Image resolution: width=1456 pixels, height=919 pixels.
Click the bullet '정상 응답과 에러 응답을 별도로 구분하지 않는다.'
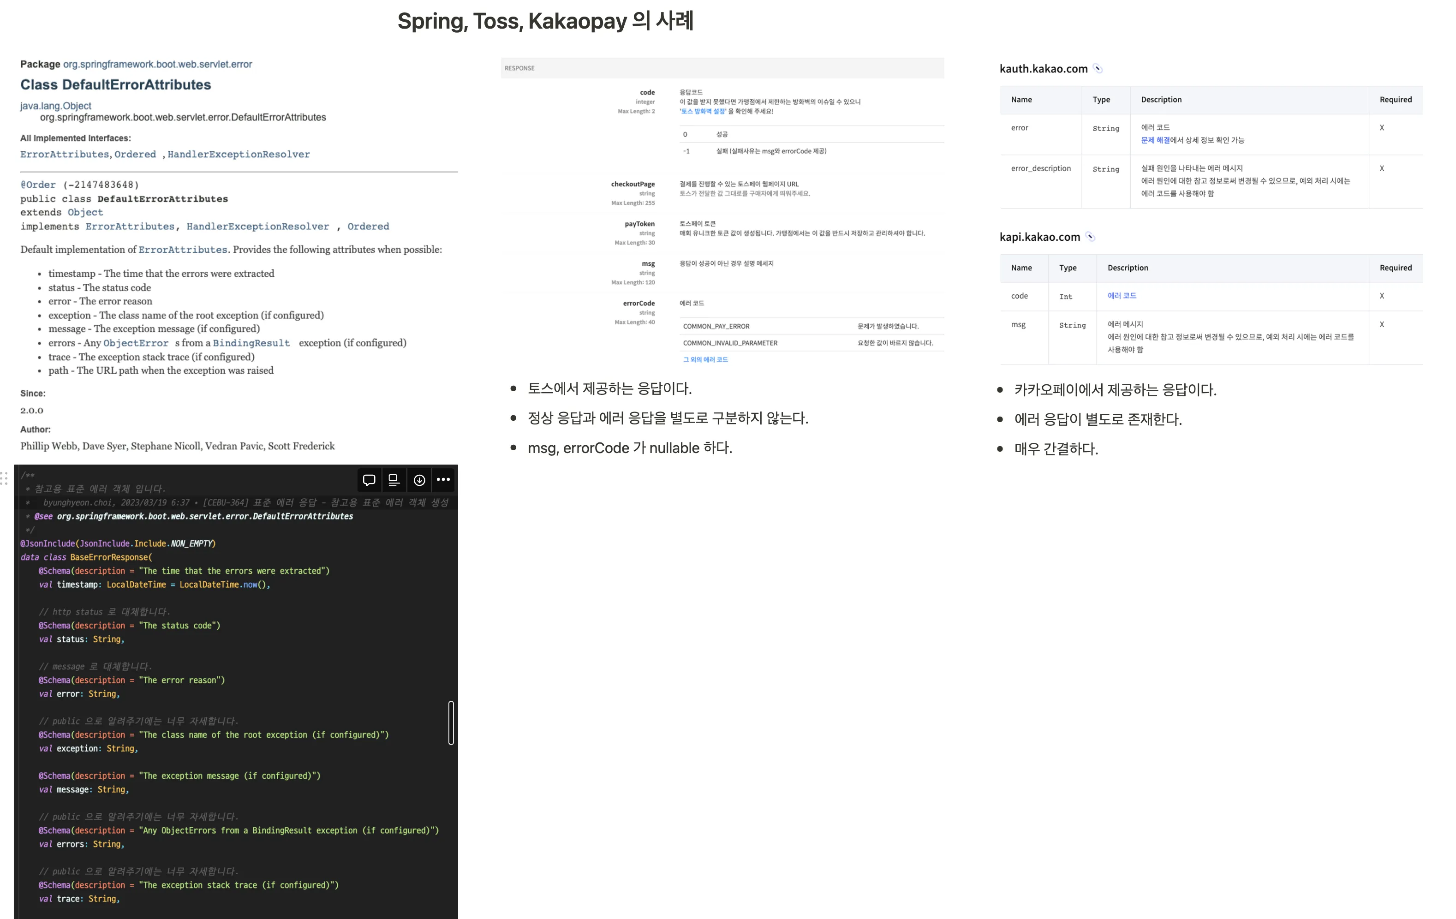click(x=668, y=418)
